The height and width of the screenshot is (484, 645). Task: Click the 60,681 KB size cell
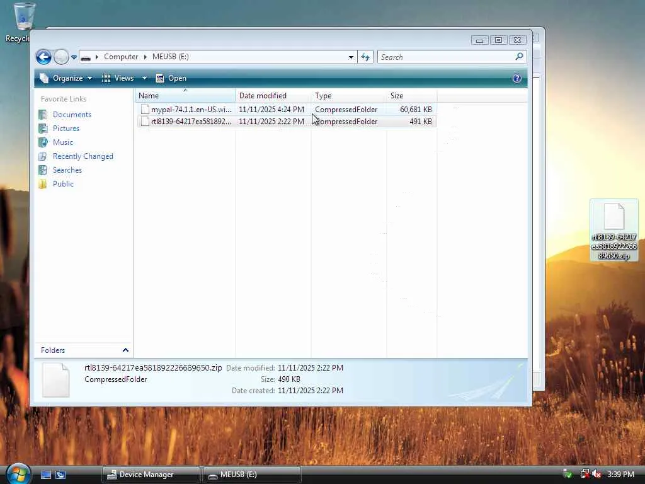point(416,110)
